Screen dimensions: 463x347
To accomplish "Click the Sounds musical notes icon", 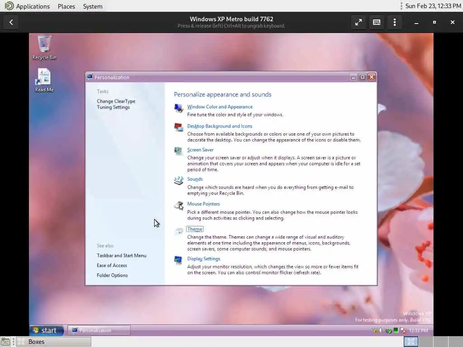I will [x=178, y=180].
